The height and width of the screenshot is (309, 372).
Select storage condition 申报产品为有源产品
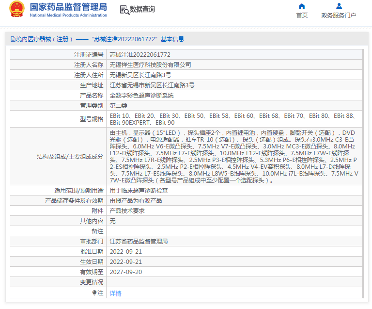click(136, 201)
